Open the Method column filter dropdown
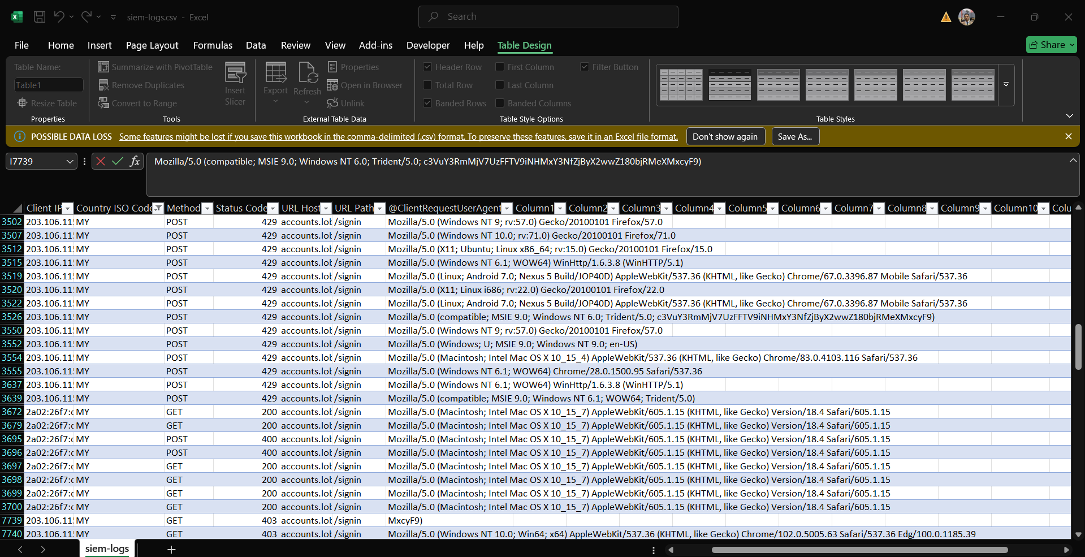 coord(207,208)
